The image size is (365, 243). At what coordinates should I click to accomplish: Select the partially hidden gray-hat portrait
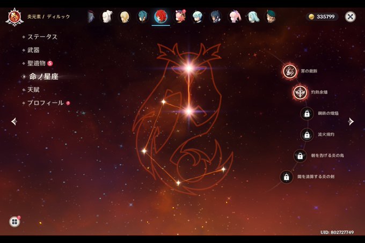click(91, 17)
